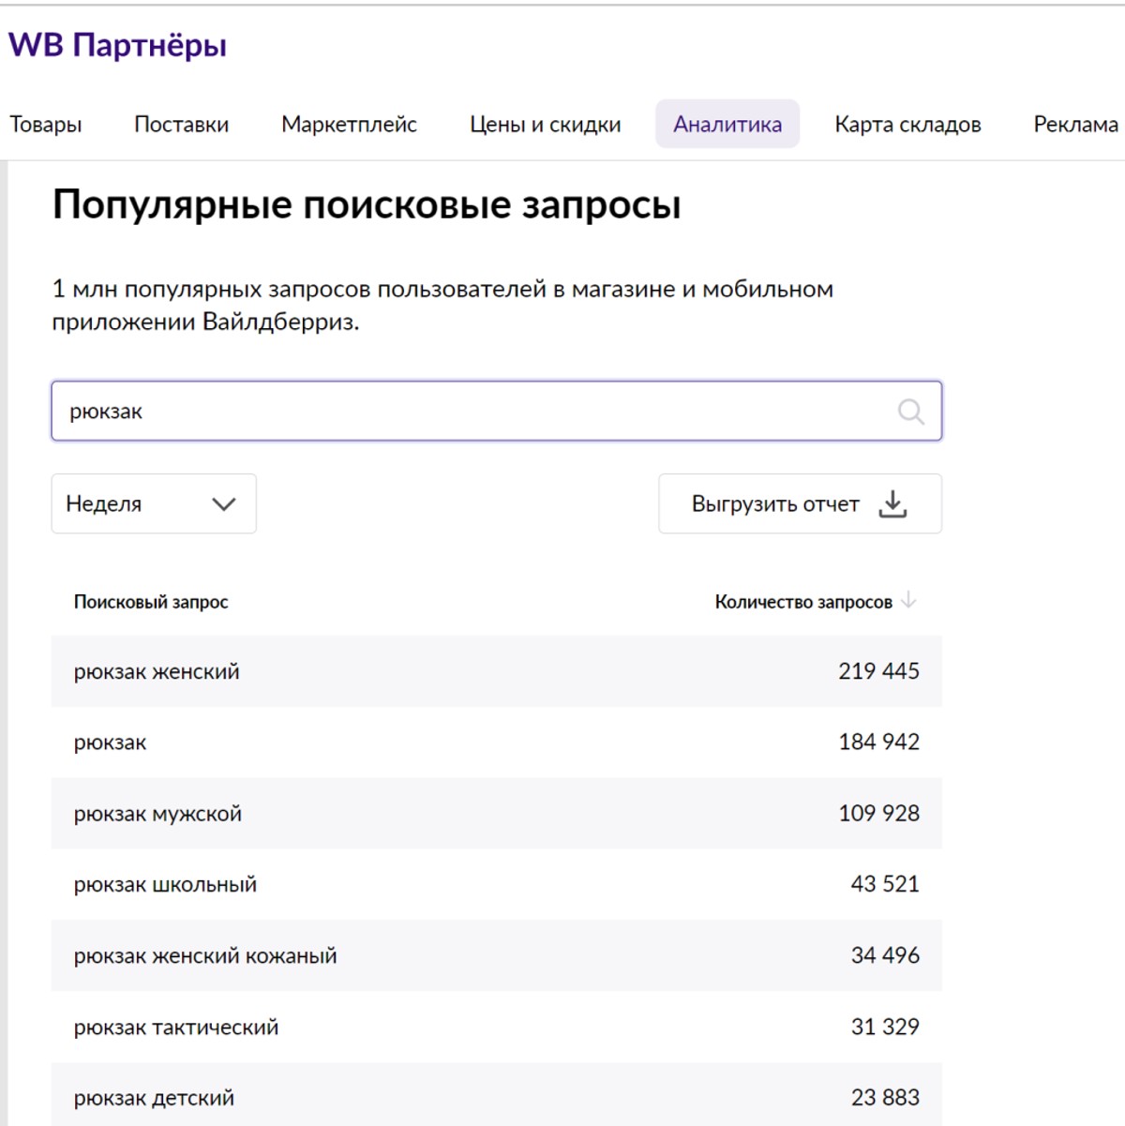Open the Товары menu item
The height and width of the screenshot is (1126, 1125).
click(x=46, y=125)
